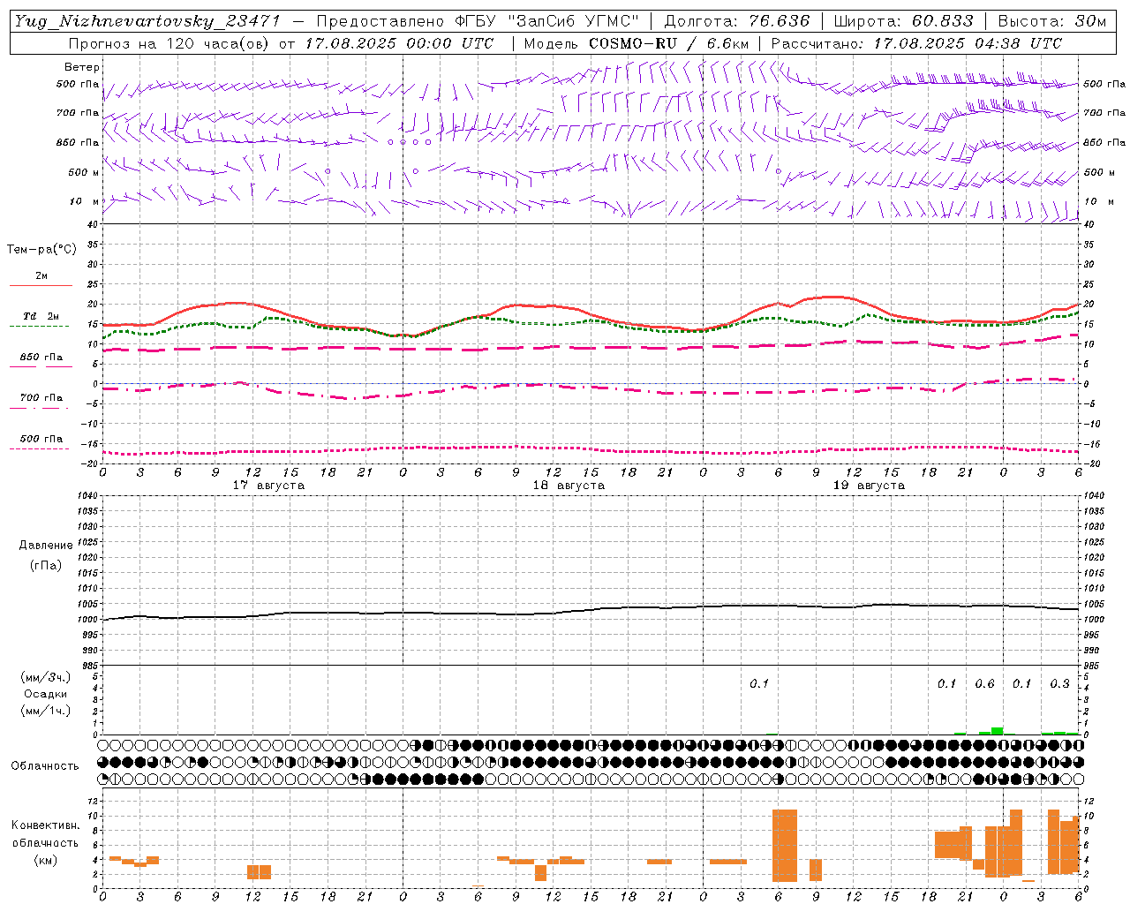Click the Высота: 30м header entry
1130x904 pixels.
coord(1051,21)
